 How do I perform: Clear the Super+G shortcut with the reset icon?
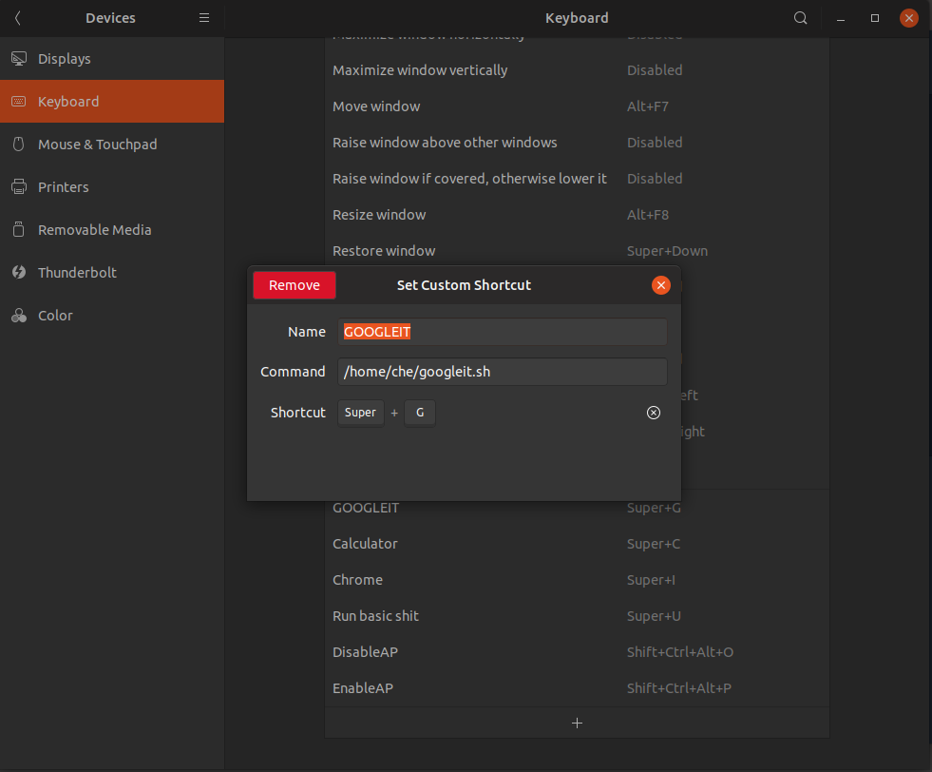pyautogui.click(x=654, y=413)
